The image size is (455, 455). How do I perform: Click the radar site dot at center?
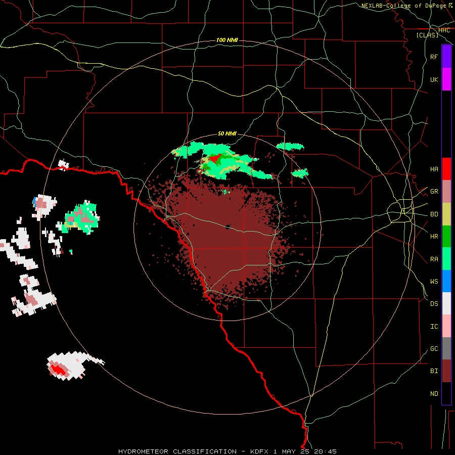point(227,227)
